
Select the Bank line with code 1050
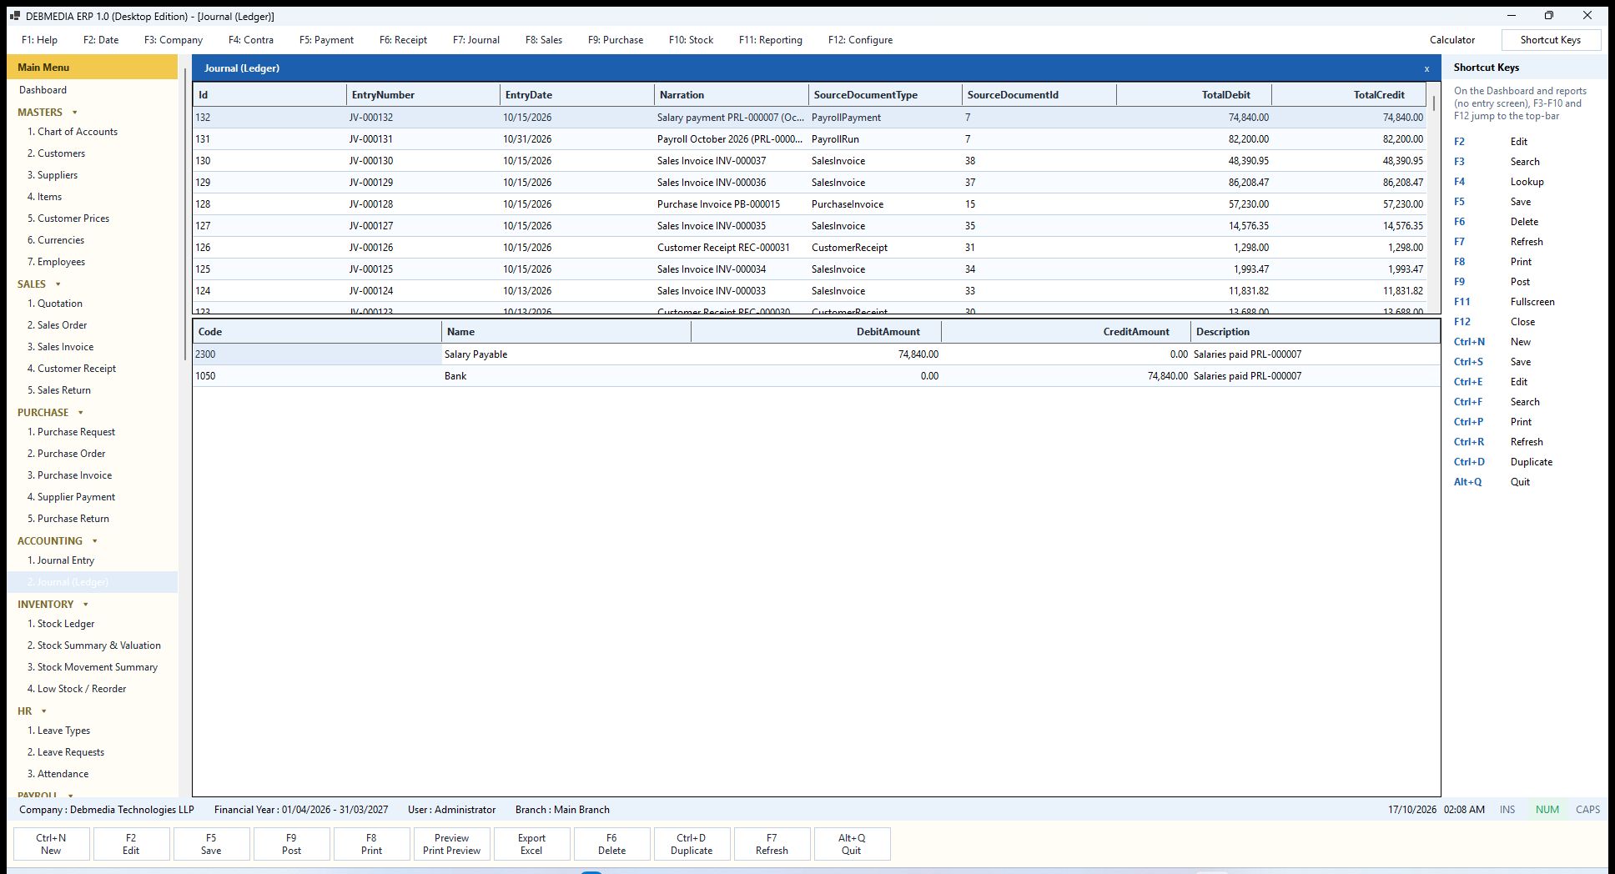pos(816,376)
